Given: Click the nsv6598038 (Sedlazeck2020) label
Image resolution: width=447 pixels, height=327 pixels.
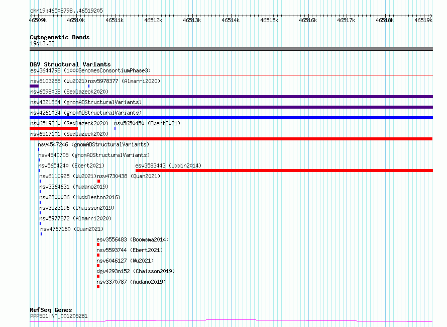Looking at the screenshot, I should click(x=69, y=92).
